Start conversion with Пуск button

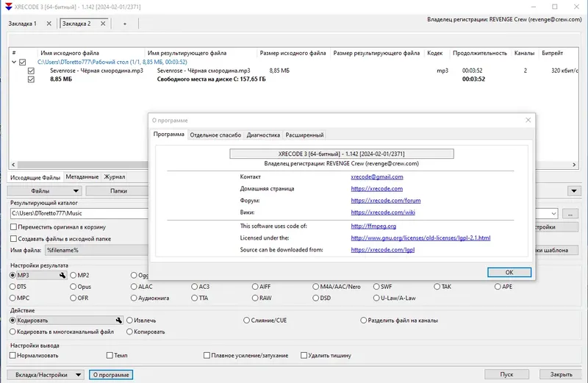506,374
